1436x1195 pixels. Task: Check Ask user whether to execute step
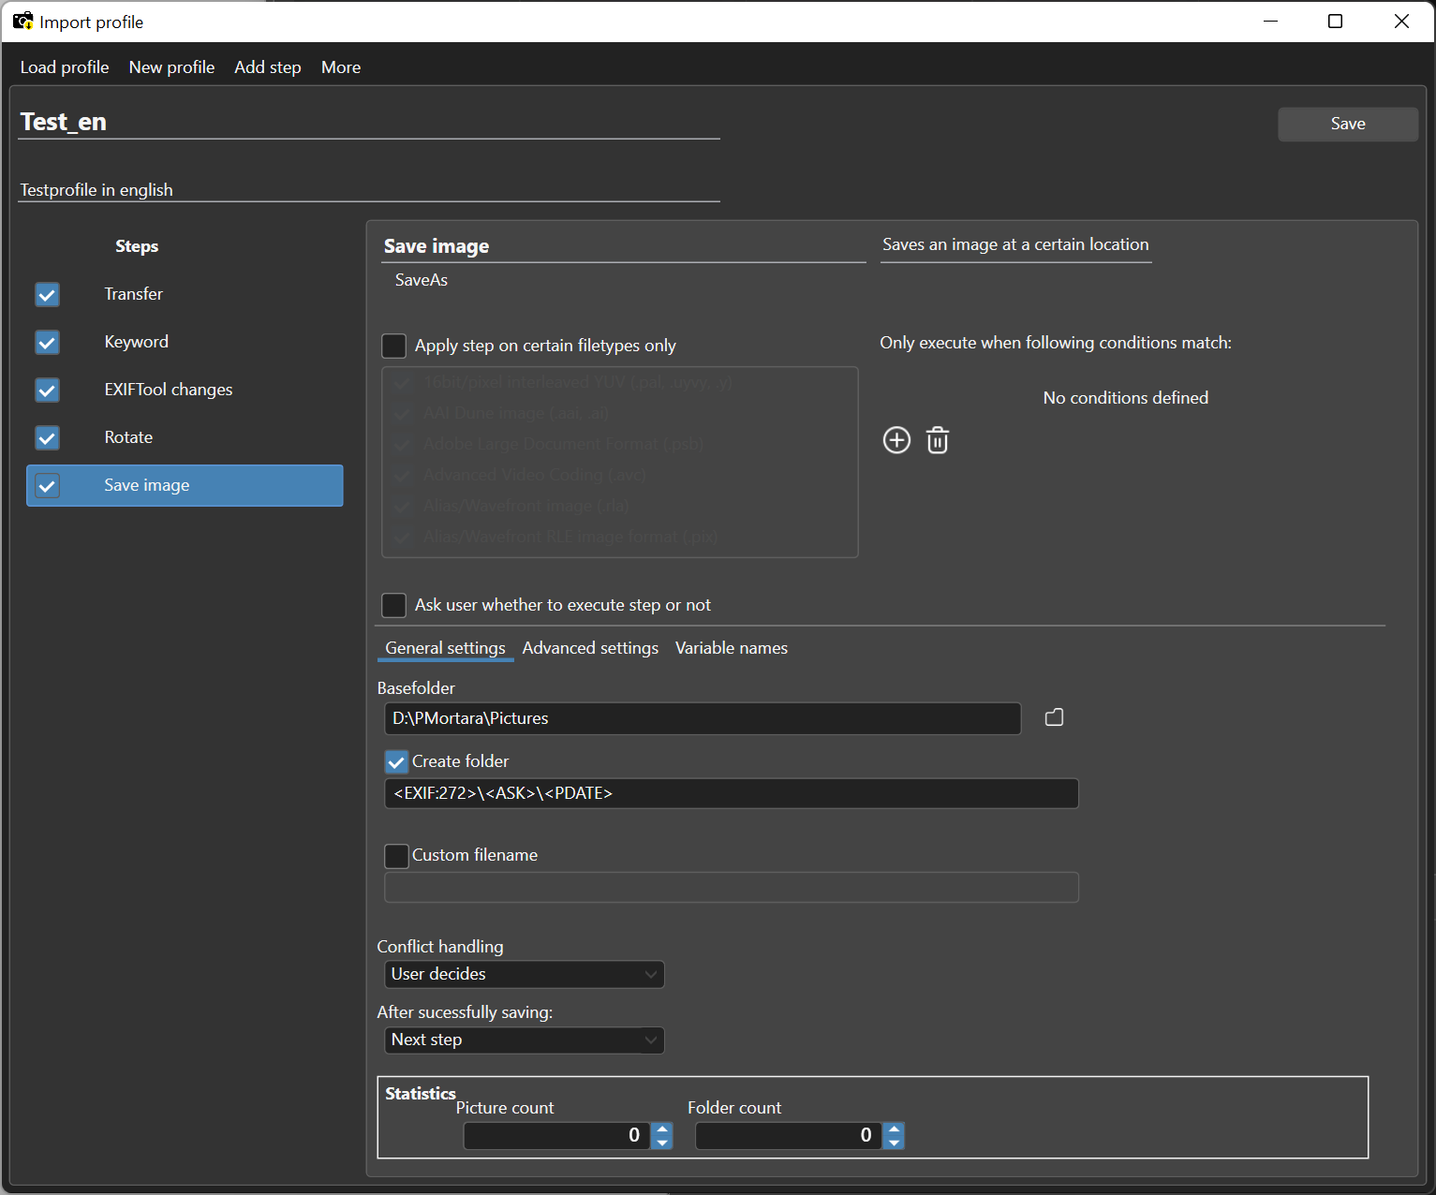click(x=394, y=605)
